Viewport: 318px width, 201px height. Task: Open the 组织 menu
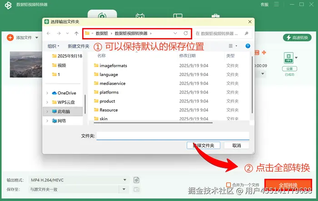(x=53, y=46)
